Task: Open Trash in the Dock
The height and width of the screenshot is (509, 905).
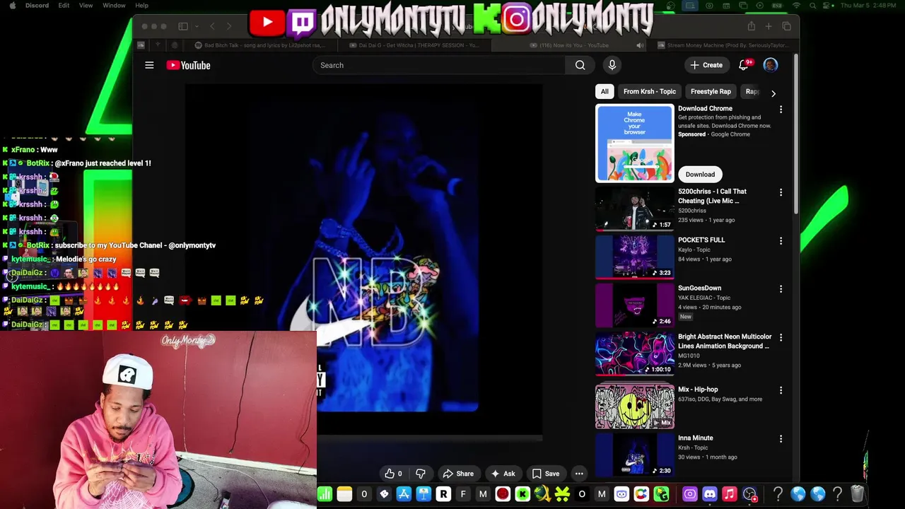Action: tap(857, 494)
